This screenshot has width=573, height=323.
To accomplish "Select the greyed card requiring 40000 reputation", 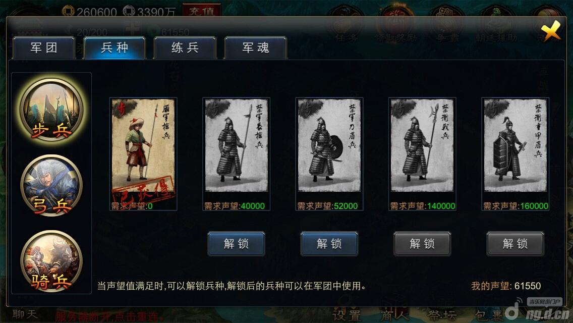I will pos(236,153).
